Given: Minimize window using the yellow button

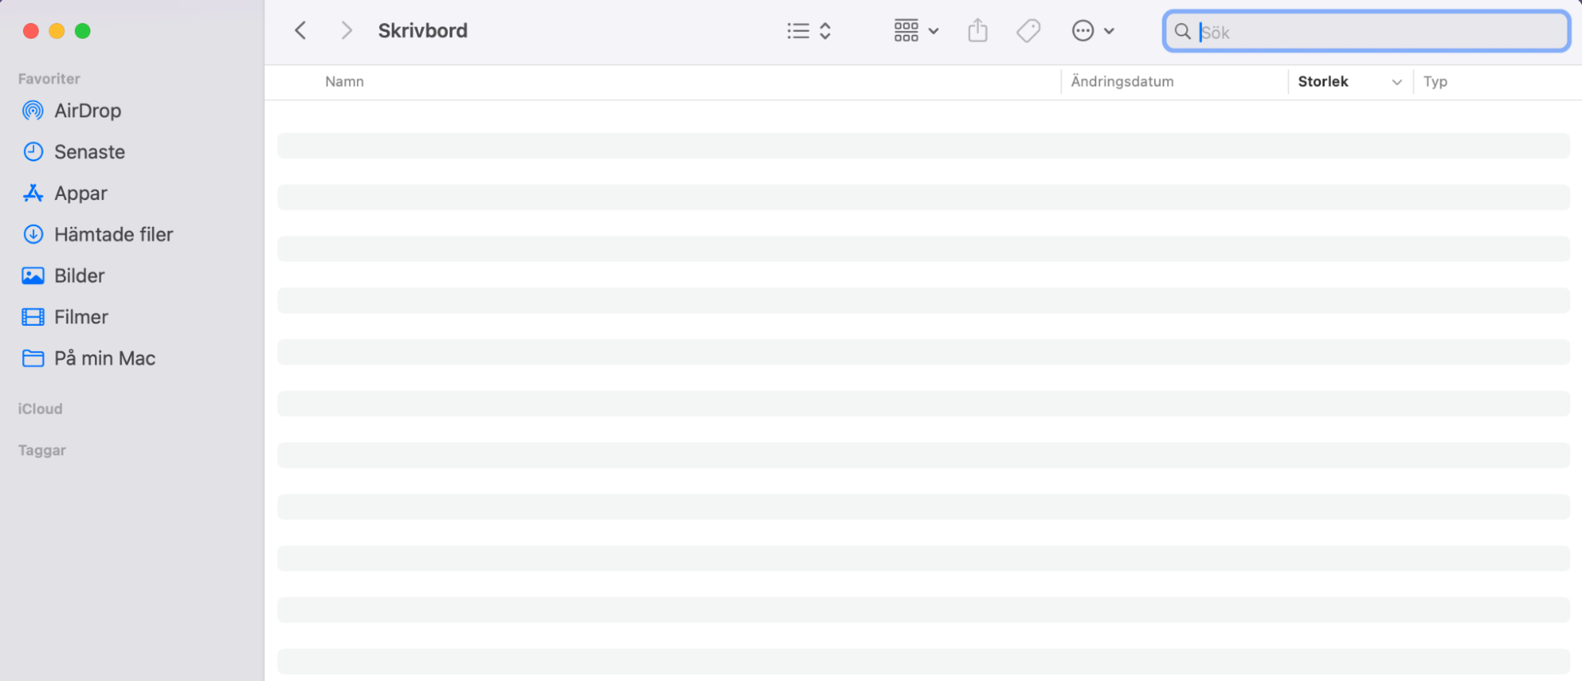Looking at the screenshot, I should click(57, 31).
